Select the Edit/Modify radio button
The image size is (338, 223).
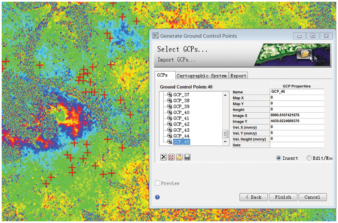pos(309,158)
